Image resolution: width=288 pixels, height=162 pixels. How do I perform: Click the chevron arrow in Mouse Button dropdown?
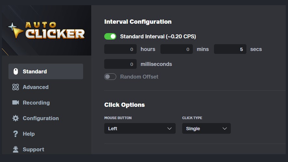[x=169, y=128]
